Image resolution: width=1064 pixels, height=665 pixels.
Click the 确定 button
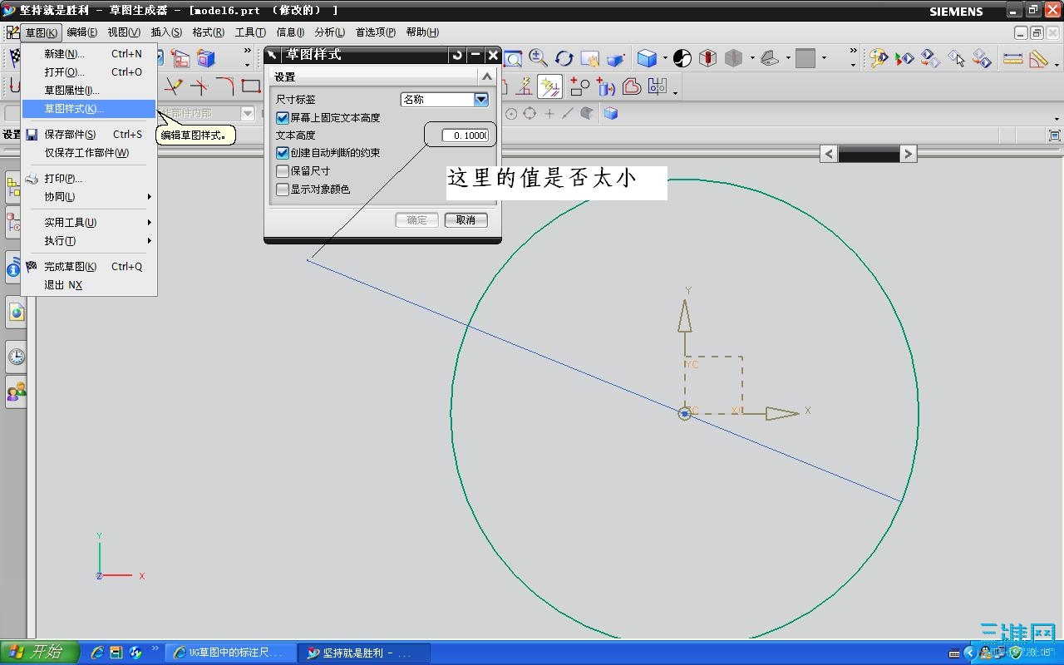tap(416, 220)
